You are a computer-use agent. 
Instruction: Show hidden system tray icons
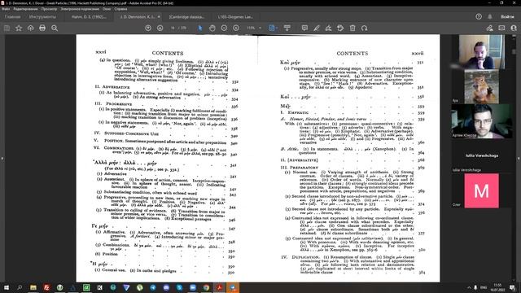(469, 287)
